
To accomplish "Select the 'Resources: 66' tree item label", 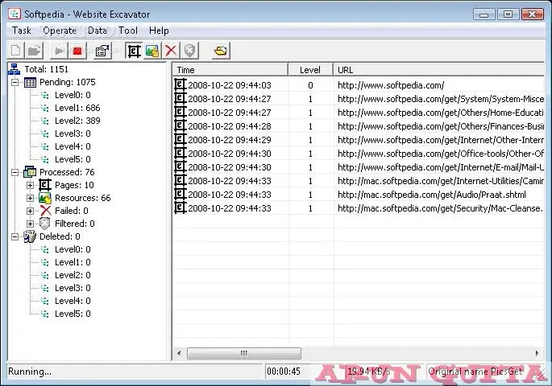I will (x=83, y=198).
